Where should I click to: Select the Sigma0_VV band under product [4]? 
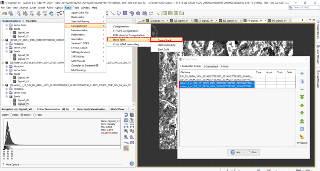pos(24,104)
